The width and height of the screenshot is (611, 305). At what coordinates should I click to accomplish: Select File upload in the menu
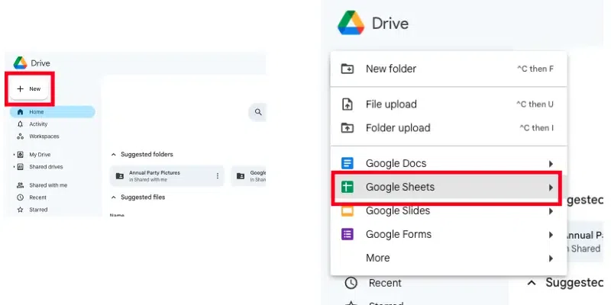tap(448, 104)
